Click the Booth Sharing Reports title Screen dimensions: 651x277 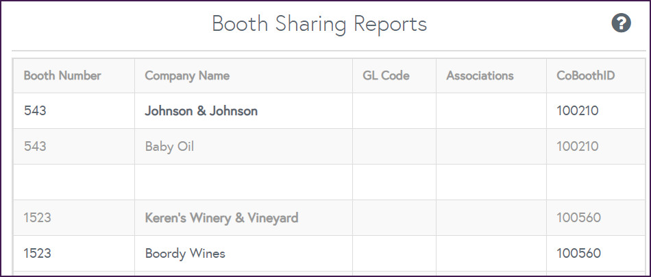point(319,24)
